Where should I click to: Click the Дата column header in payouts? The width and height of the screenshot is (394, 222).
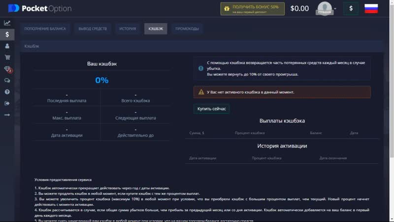[x=354, y=133]
